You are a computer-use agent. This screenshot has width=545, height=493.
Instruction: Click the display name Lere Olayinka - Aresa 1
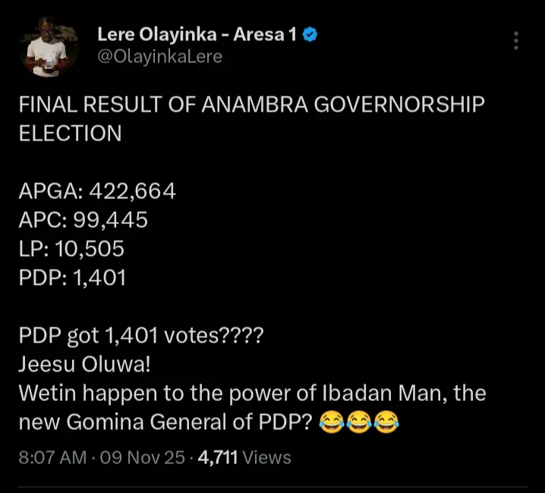pyautogui.click(x=197, y=34)
